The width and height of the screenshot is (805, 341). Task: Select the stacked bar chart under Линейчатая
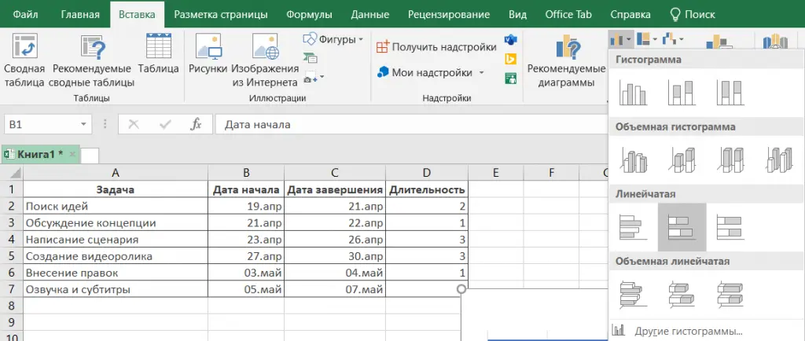(682, 227)
